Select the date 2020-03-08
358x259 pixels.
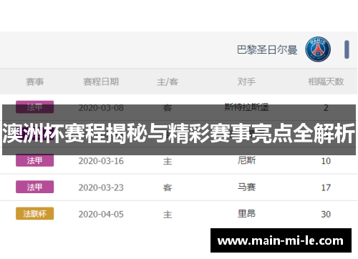101,108
